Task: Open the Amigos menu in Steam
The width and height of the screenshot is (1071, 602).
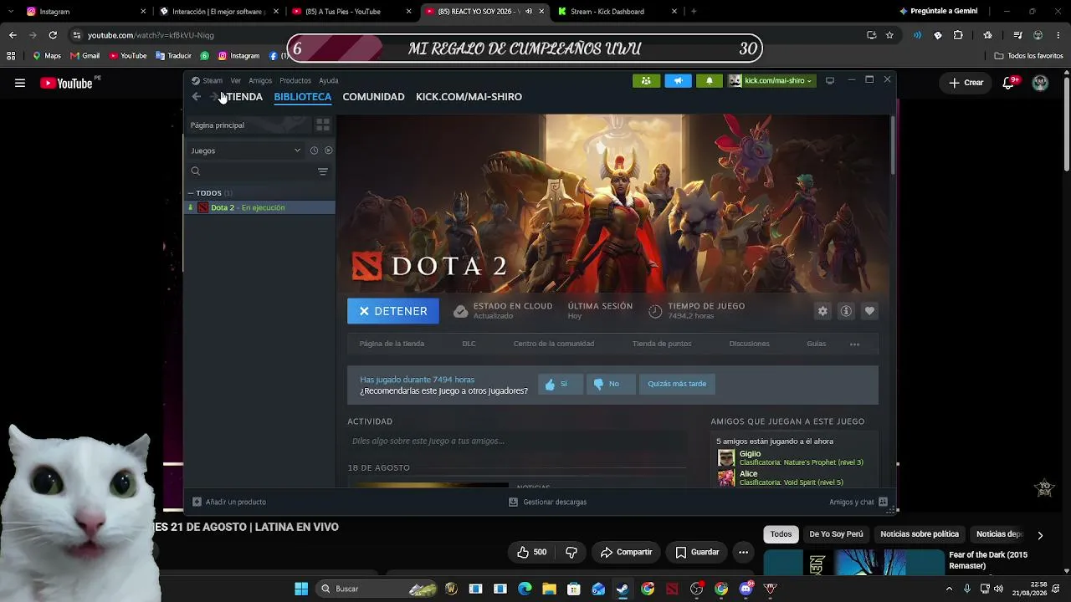Action: [x=260, y=81]
